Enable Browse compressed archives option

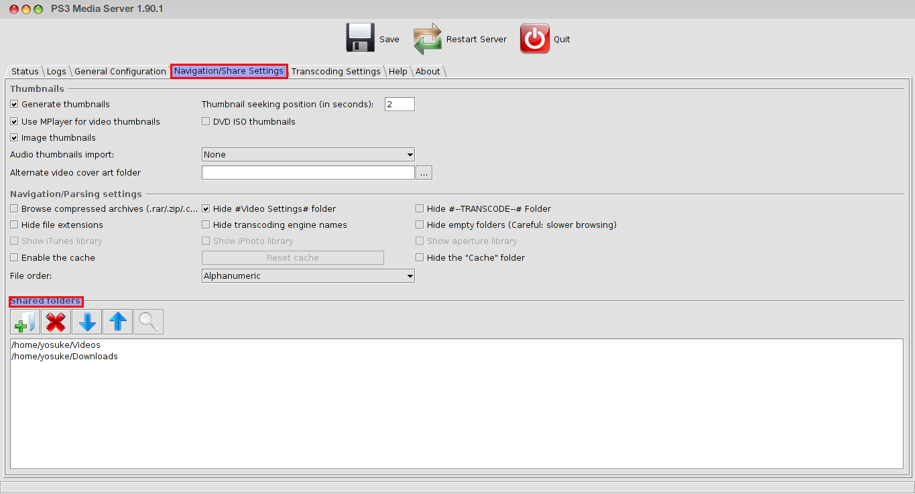(x=14, y=209)
